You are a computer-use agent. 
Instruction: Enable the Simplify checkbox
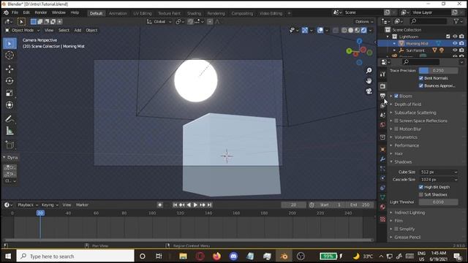[x=396, y=229]
